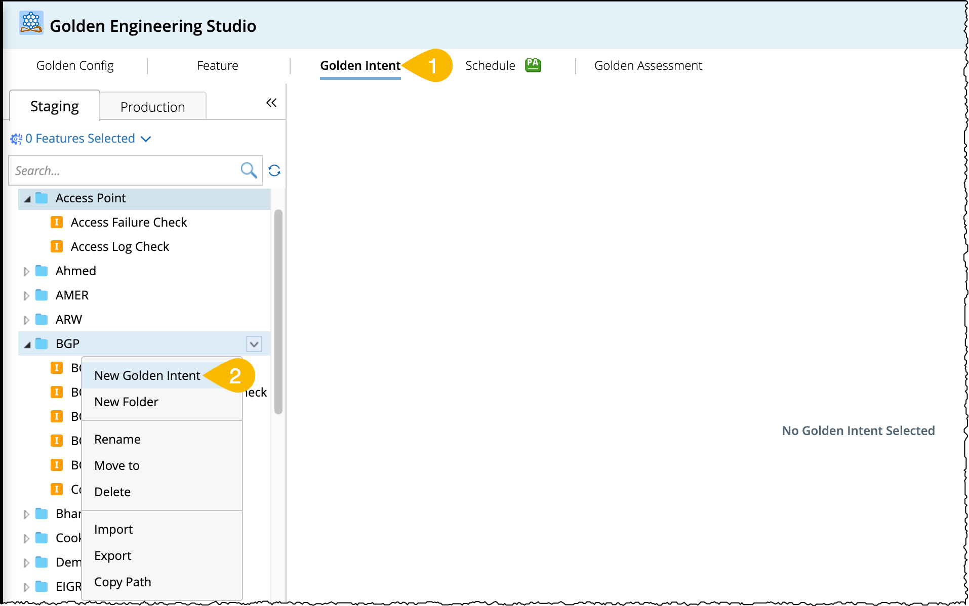Collapse the left panel with double-chevron icon

271,103
